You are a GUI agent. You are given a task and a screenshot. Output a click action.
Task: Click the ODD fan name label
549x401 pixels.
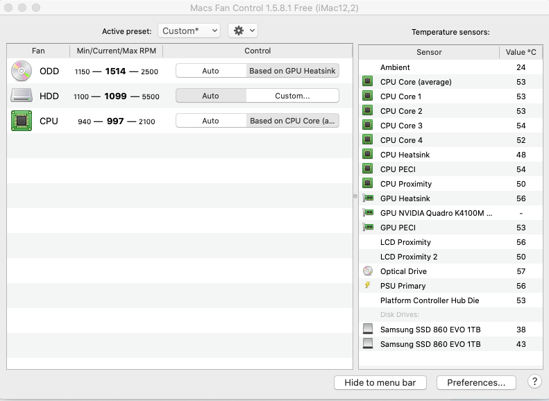click(49, 71)
